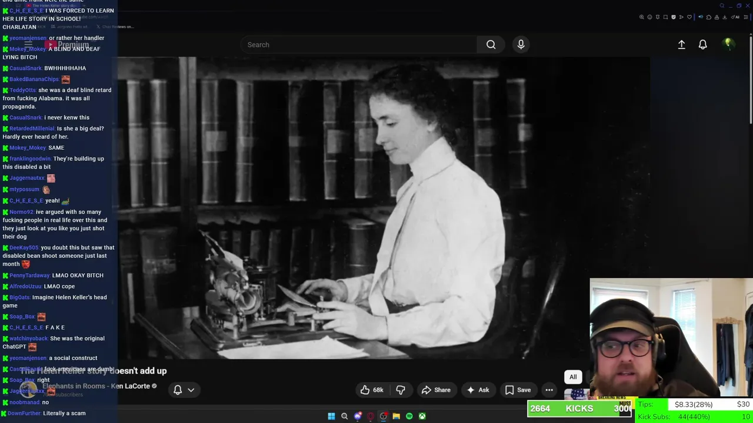753x423 pixels.
Task: Click the browser send flow arrow icon
Action: pos(681,17)
